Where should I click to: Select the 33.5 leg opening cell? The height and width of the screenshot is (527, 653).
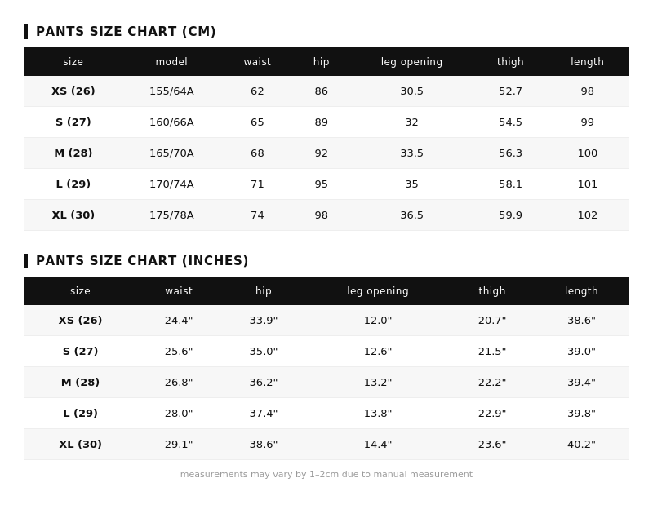(411, 153)
